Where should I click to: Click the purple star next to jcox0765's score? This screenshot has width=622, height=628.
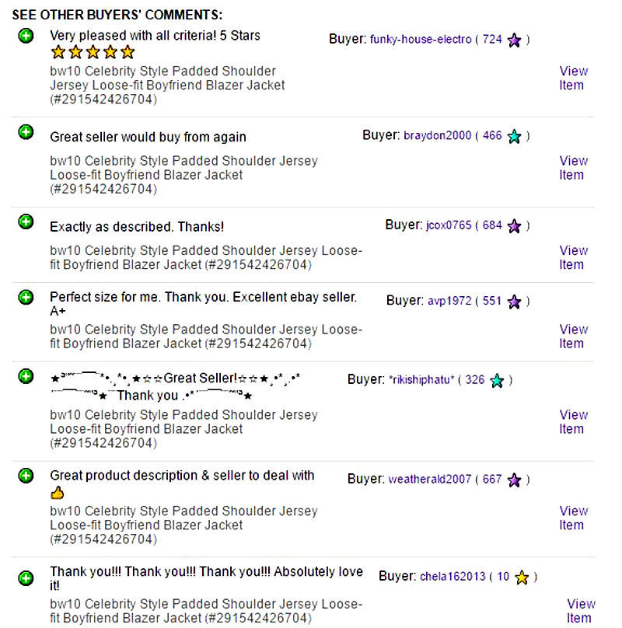514,226
